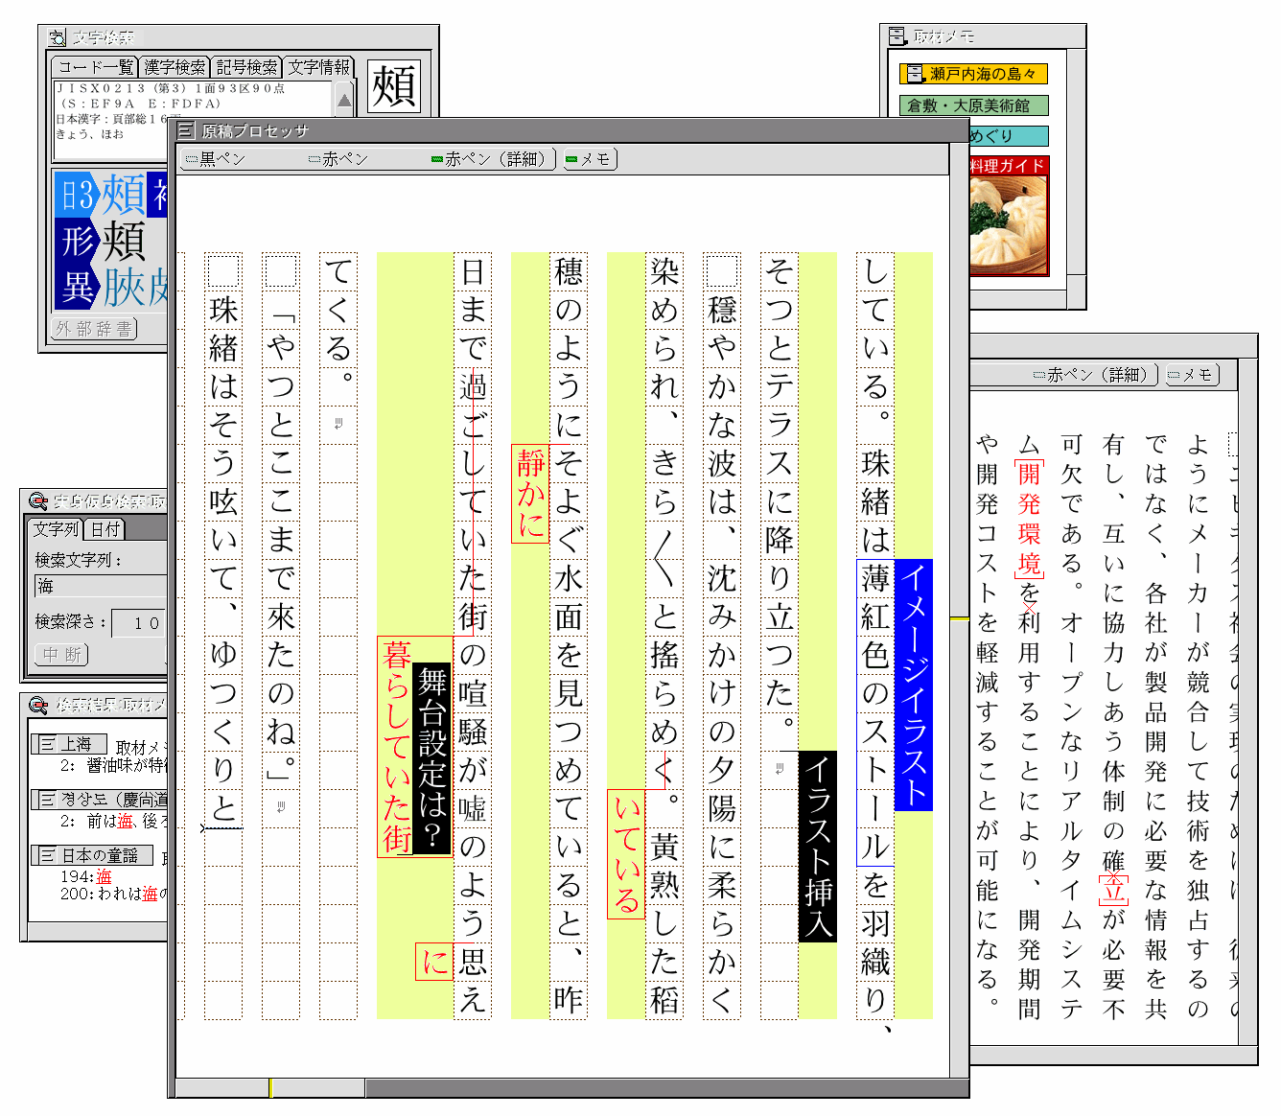
Task: Switch to the 日付 tab in search window
Action: [105, 529]
